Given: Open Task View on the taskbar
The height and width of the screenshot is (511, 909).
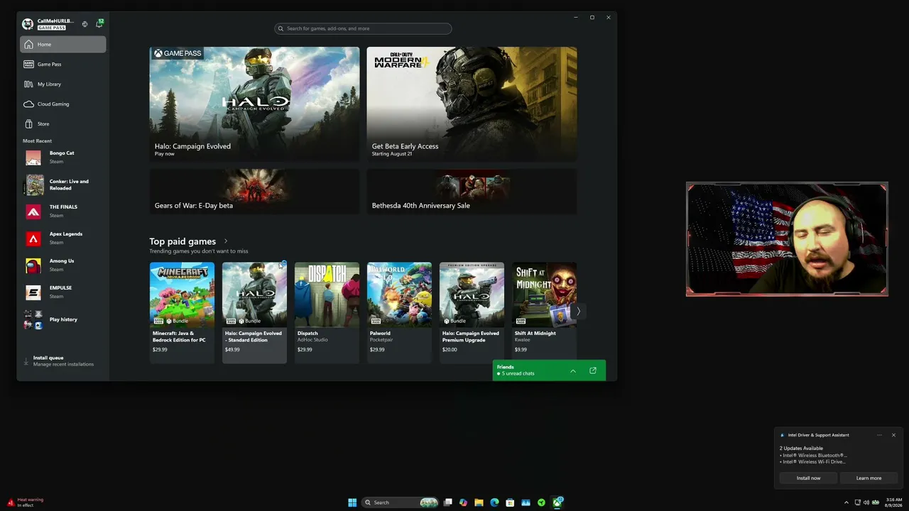Looking at the screenshot, I should [448, 502].
